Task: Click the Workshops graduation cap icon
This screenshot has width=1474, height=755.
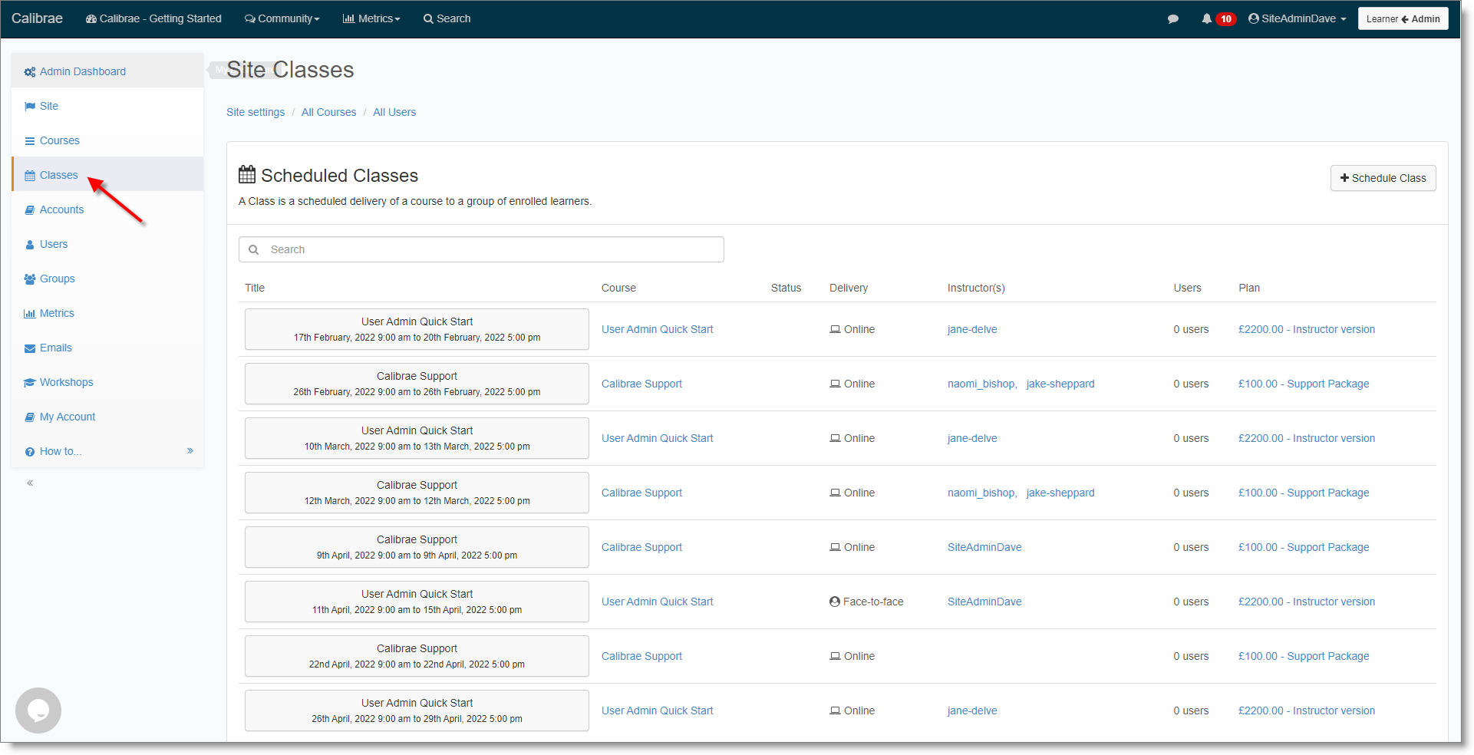Action: tap(30, 383)
